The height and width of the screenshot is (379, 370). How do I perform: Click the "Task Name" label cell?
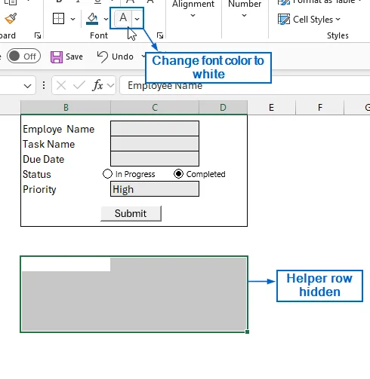coord(48,144)
